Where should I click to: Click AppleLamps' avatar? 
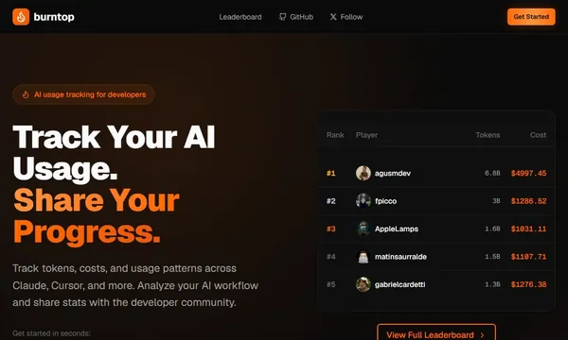364,229
